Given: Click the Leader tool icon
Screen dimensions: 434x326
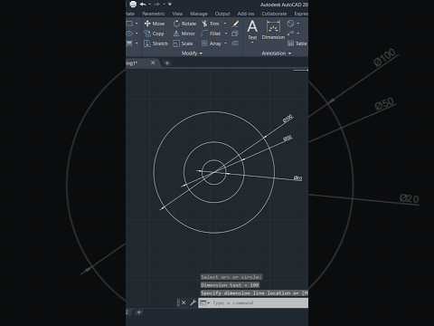Looking at the screenshot, I should (290, 34).
